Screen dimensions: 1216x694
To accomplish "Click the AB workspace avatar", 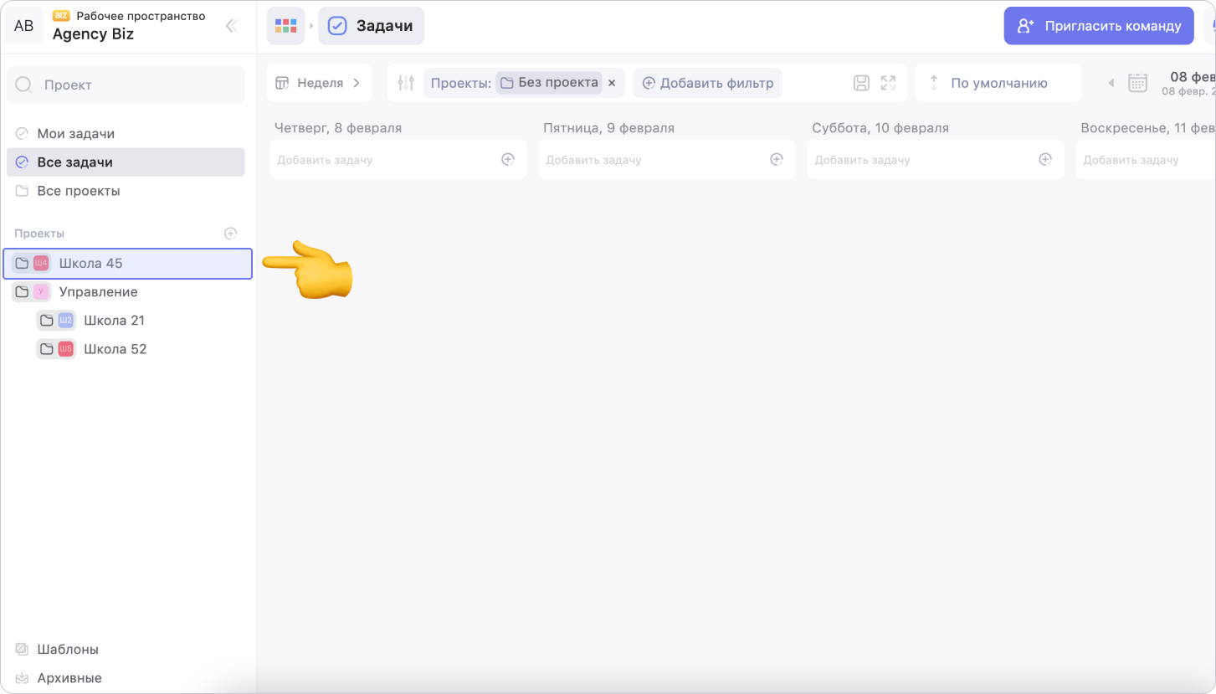I will click(x=24, y=26).
